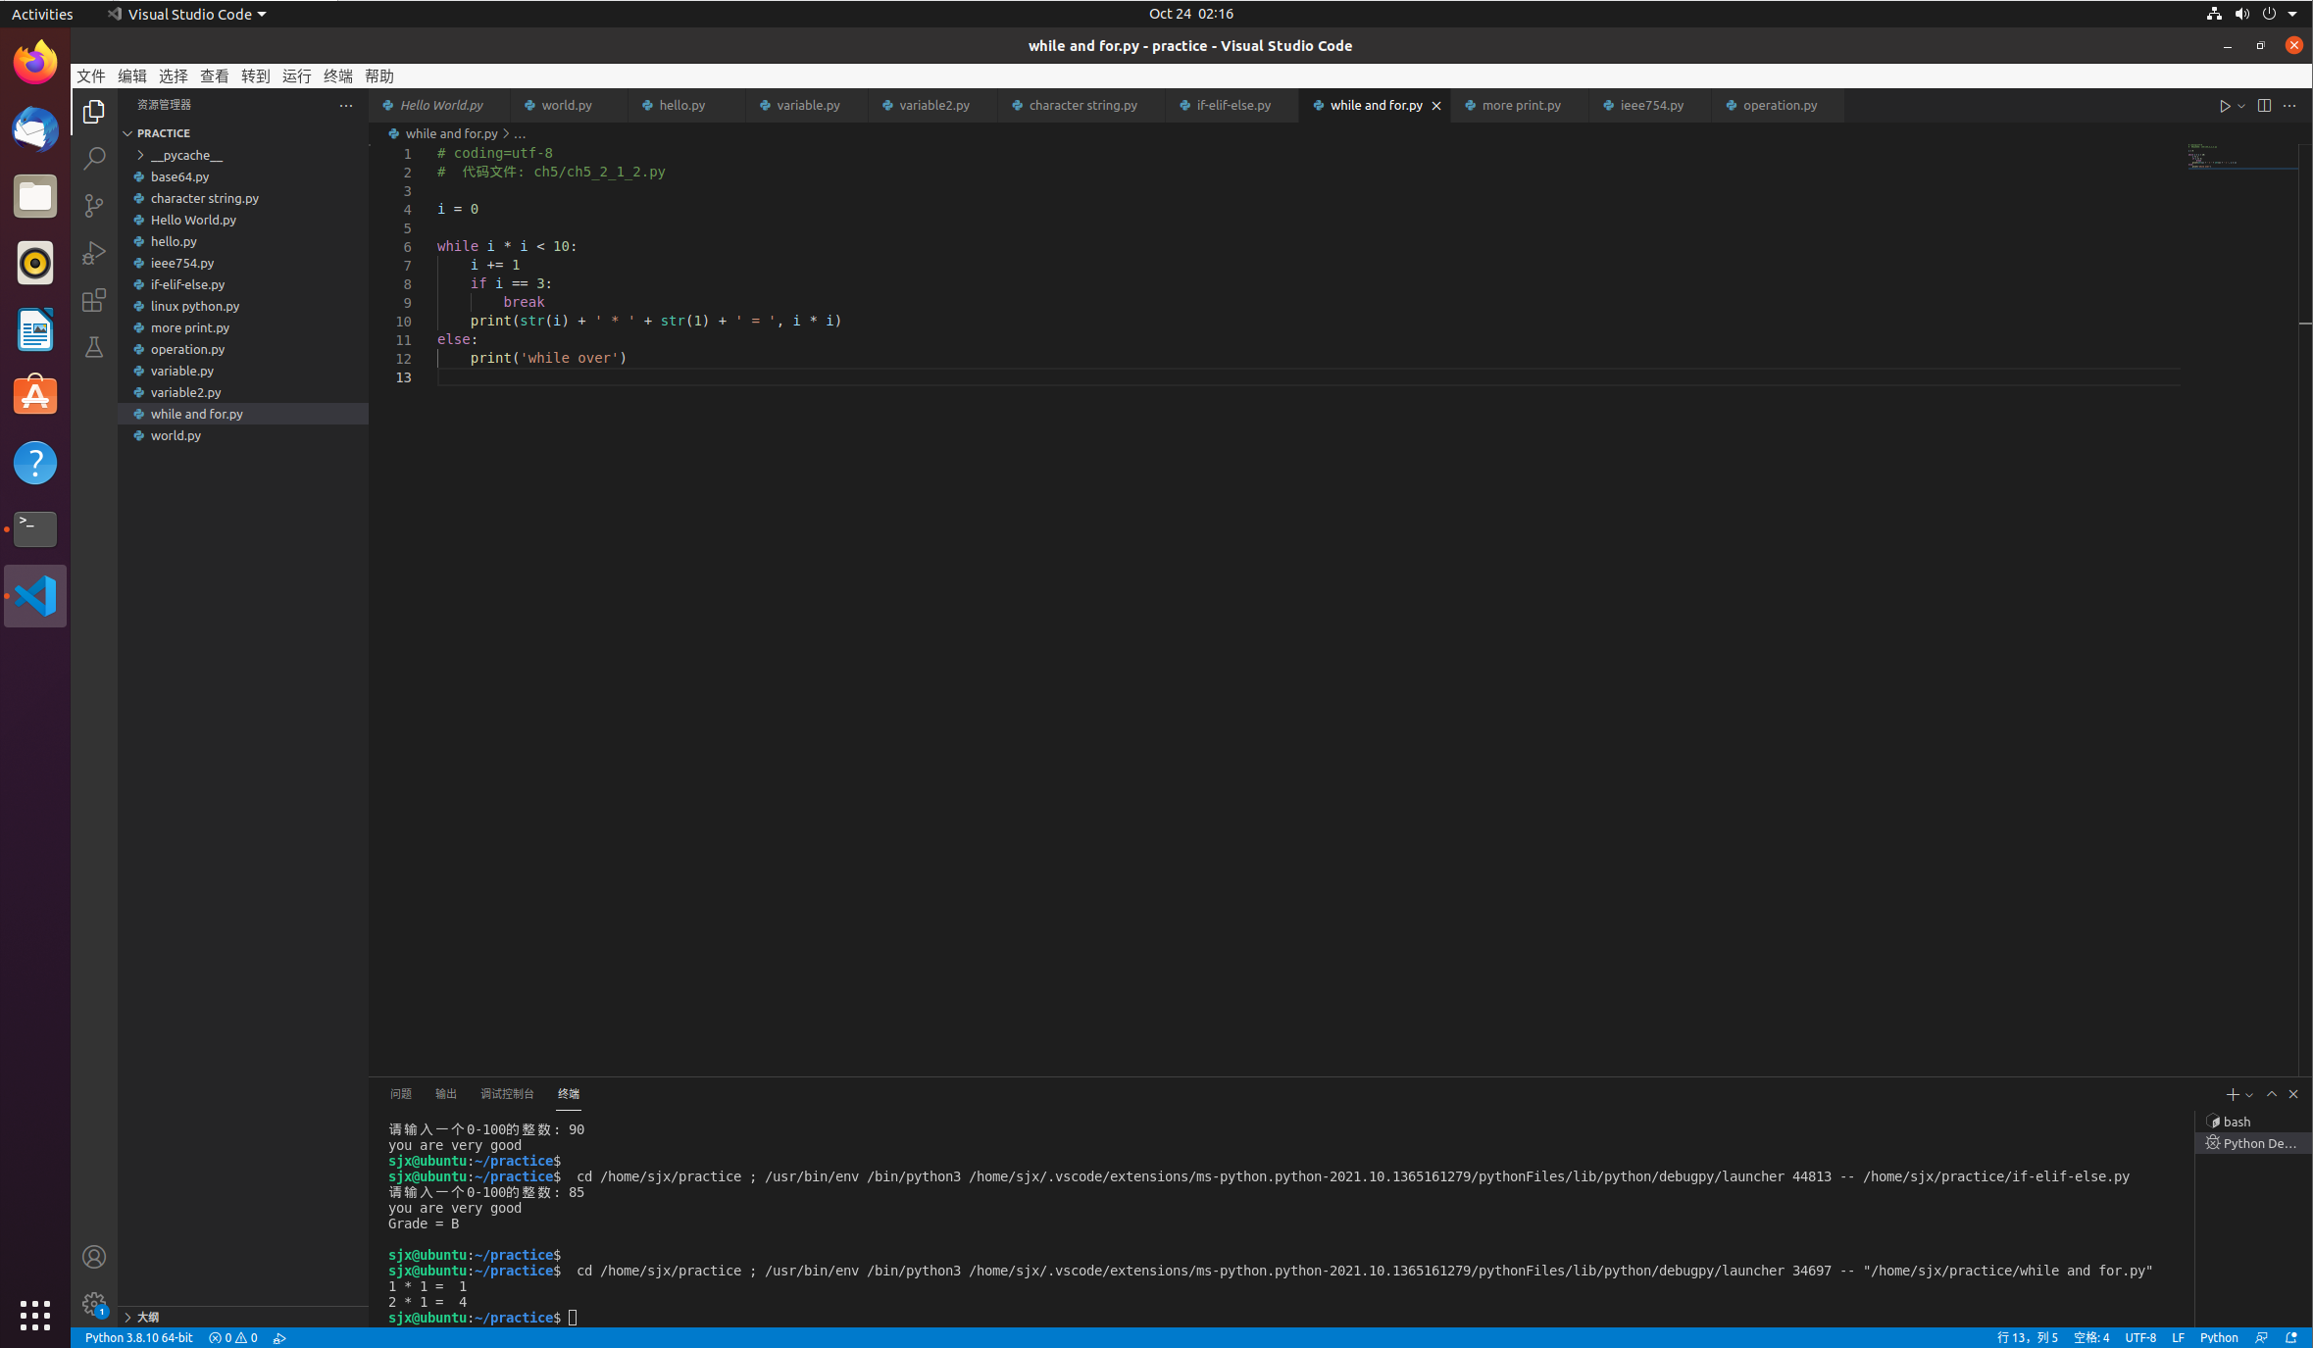The width and height of the screenshot is (2313, 1348).
Task: Change UTF-8 encoding in status bar
Action: coord(2139,1338)
